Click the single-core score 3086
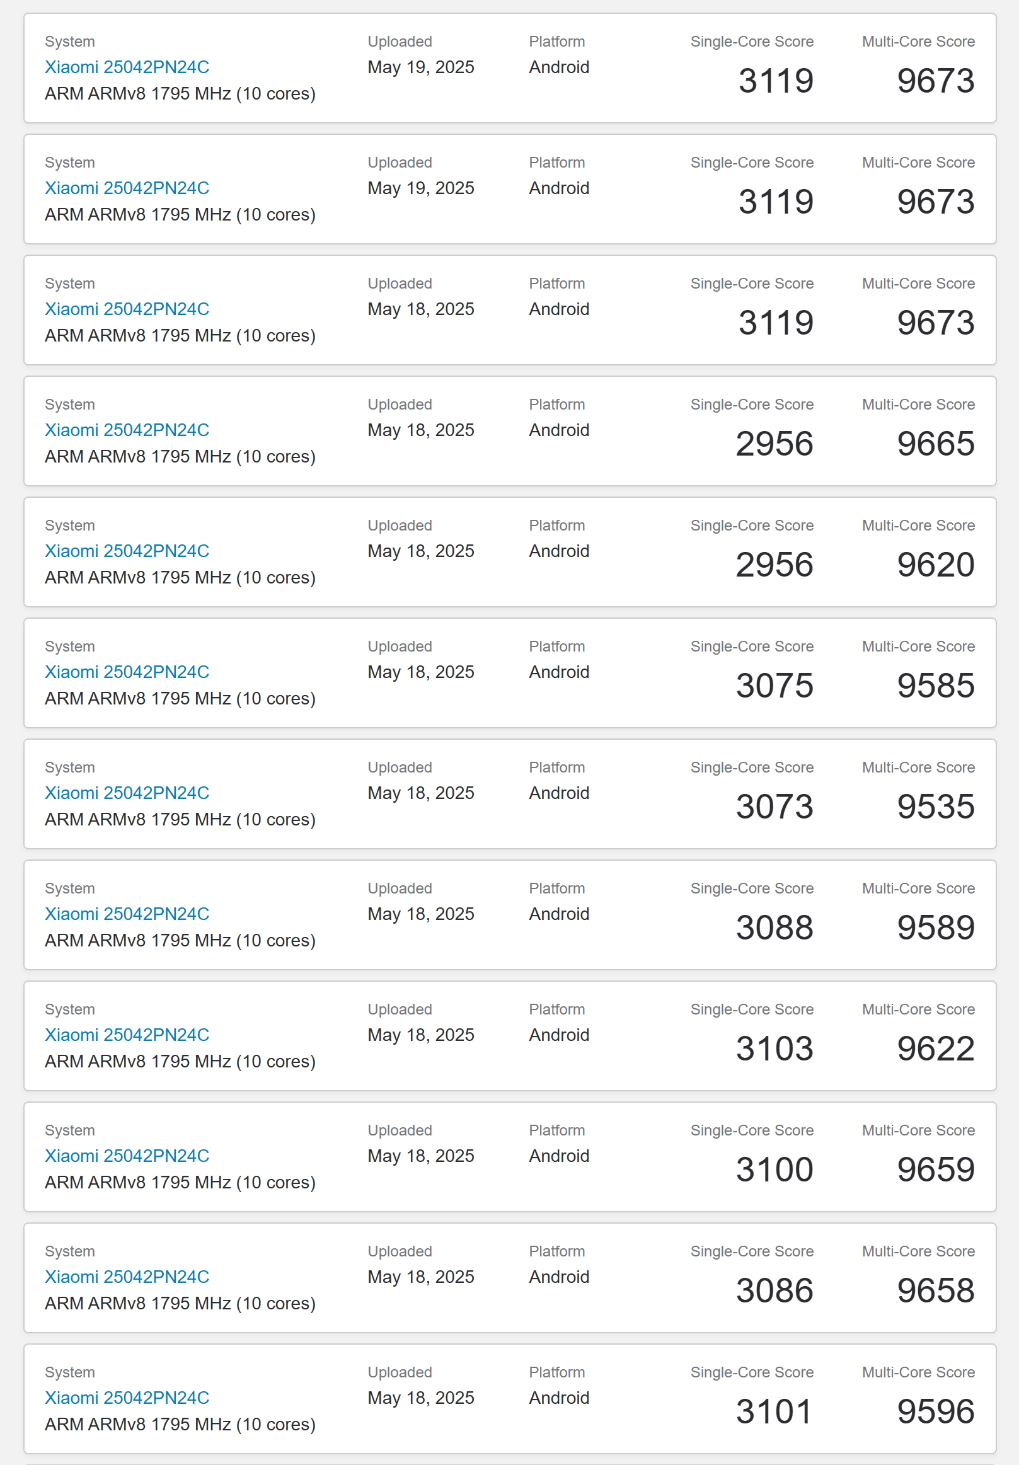1019x1465 pixels. coord(774,1291)
